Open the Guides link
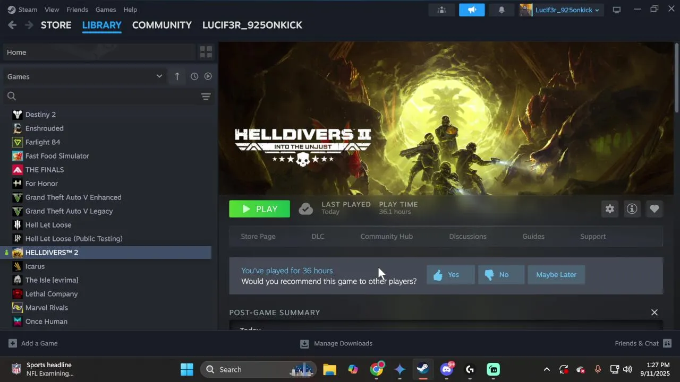This screenshot has width=680, height=382. coord(533,237)
